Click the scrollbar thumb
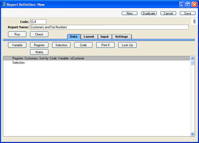This screenshot has width=199, height=143. [x=192, y=63]
